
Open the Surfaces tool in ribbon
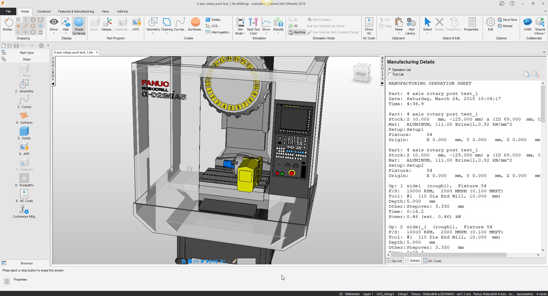(x=195, y=25)
